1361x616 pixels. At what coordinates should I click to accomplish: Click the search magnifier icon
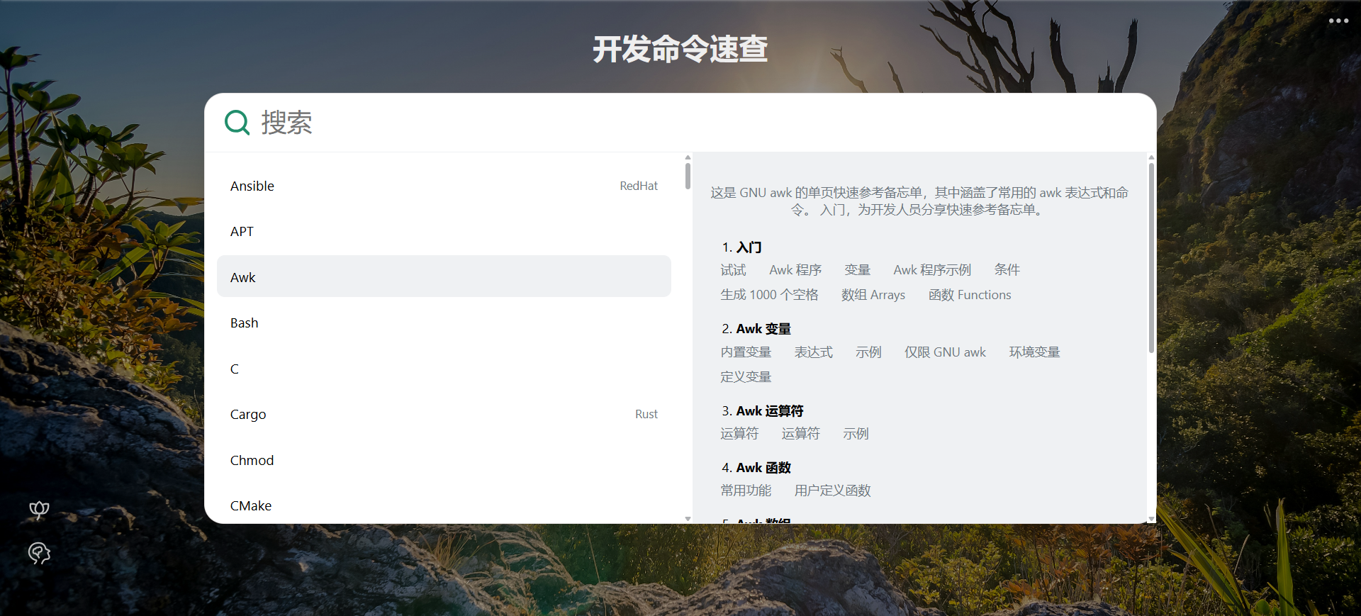pyautogui.click(x=237, y=123)
